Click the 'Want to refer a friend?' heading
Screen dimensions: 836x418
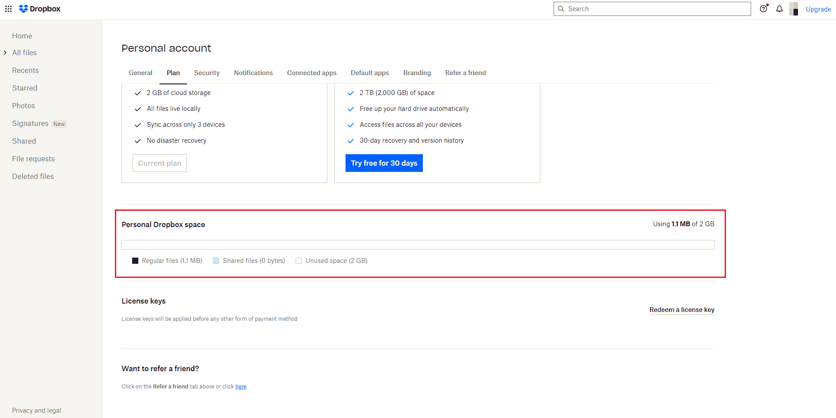pos(160,369)
